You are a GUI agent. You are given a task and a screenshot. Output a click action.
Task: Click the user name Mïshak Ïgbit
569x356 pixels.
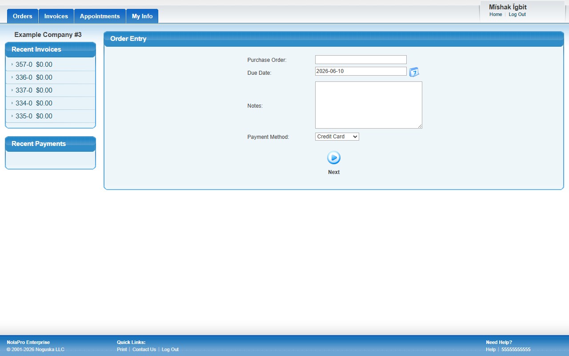[x=508, y=7]
